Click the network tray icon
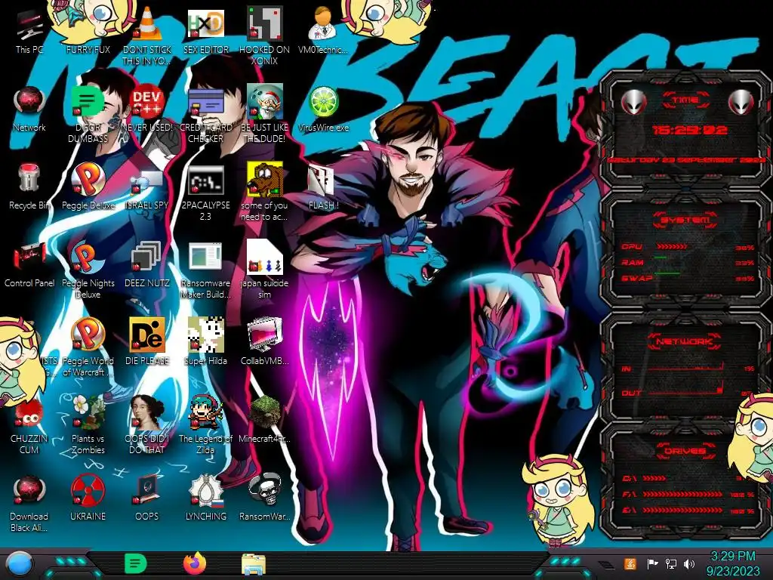 (670, 563)
